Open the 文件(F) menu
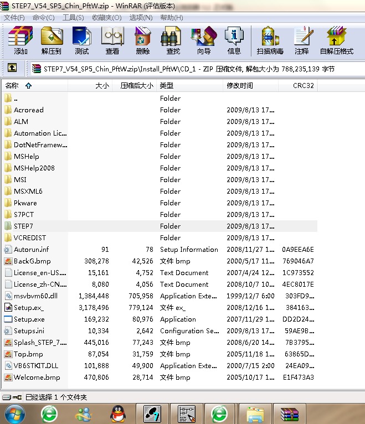The width and height of the screenshot is (365, 424). pos(14,18)
